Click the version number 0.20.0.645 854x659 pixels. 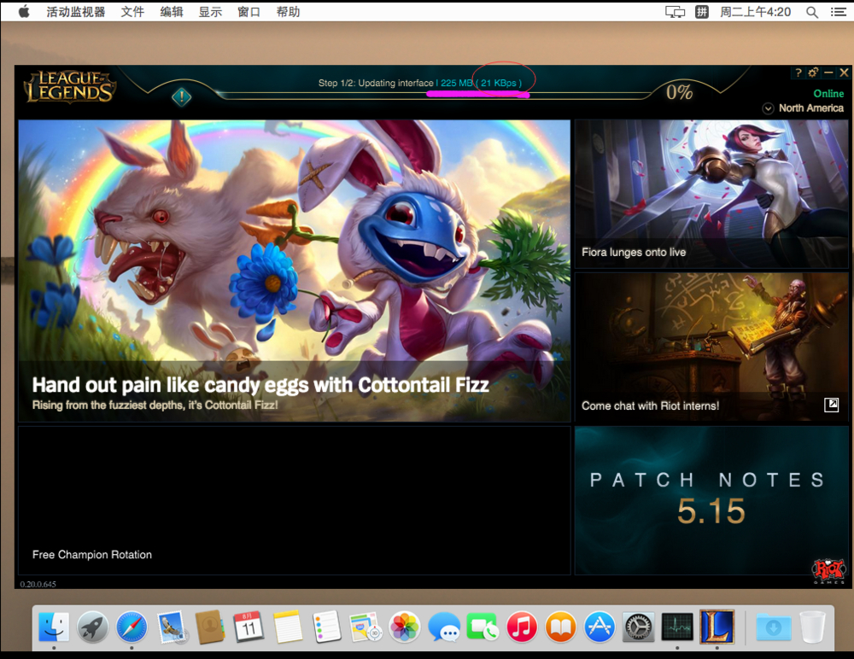[38, 584]
